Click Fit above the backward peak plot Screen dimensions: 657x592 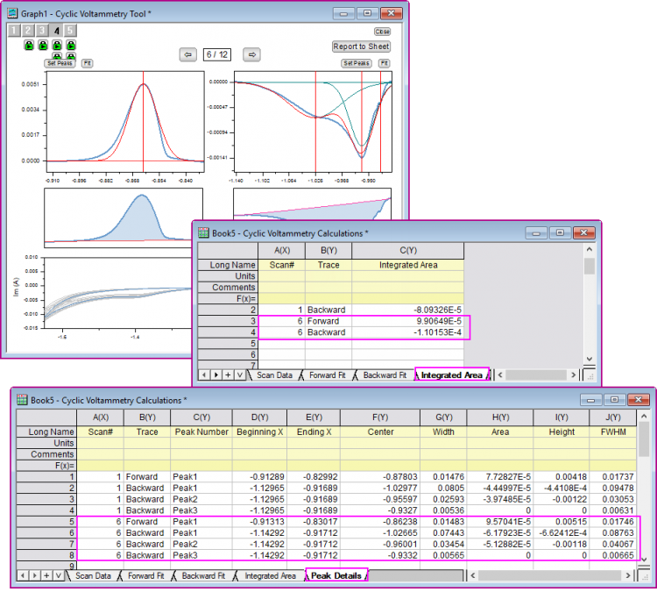click(385, 63)
